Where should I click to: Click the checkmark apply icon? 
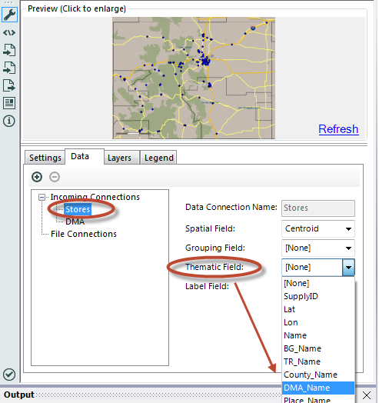[9, 375]
